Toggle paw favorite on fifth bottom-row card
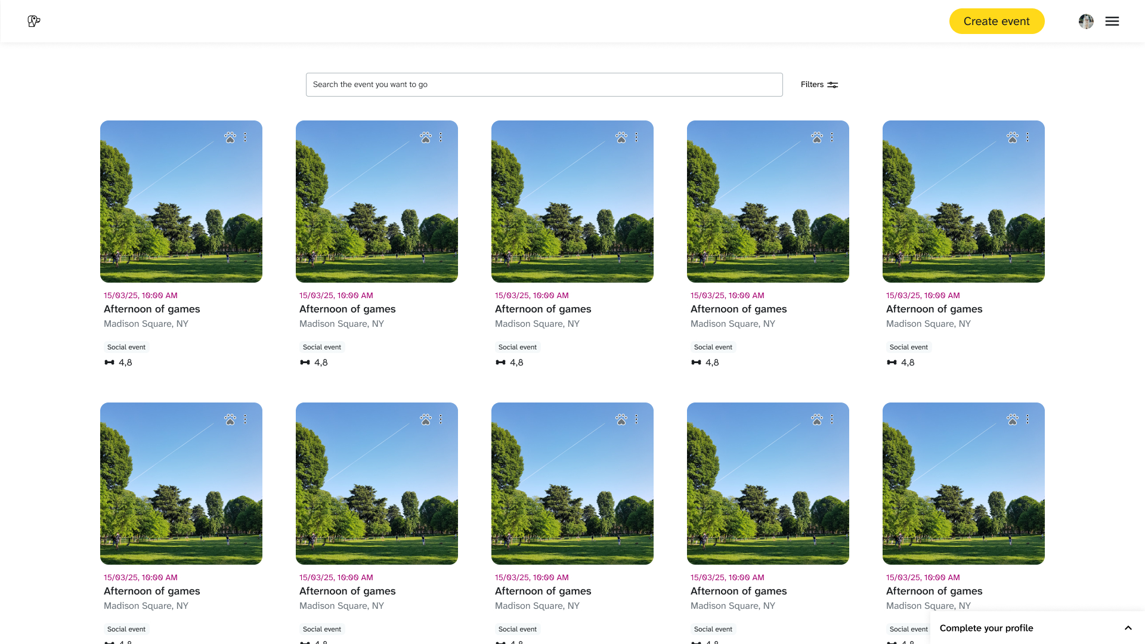1145x644 pixels. (x=1013, y=420)
